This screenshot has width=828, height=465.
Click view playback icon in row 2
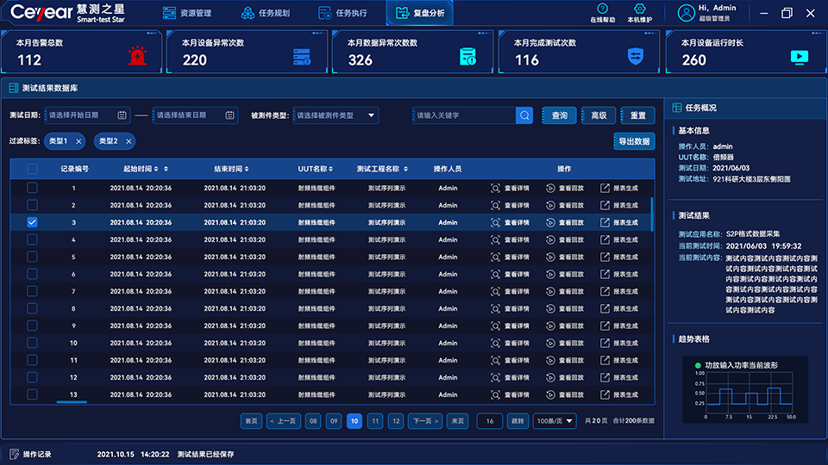coord(550,205)
